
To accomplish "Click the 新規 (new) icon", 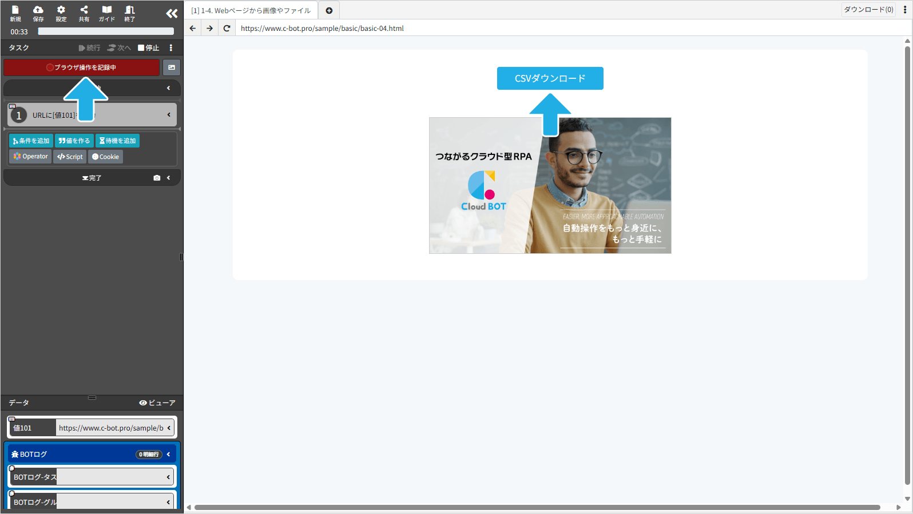I will [x=15, y=13].
